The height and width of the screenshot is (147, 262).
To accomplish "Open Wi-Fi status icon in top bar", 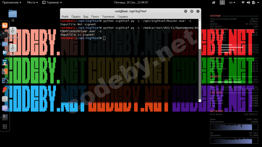I will (243, 3).
